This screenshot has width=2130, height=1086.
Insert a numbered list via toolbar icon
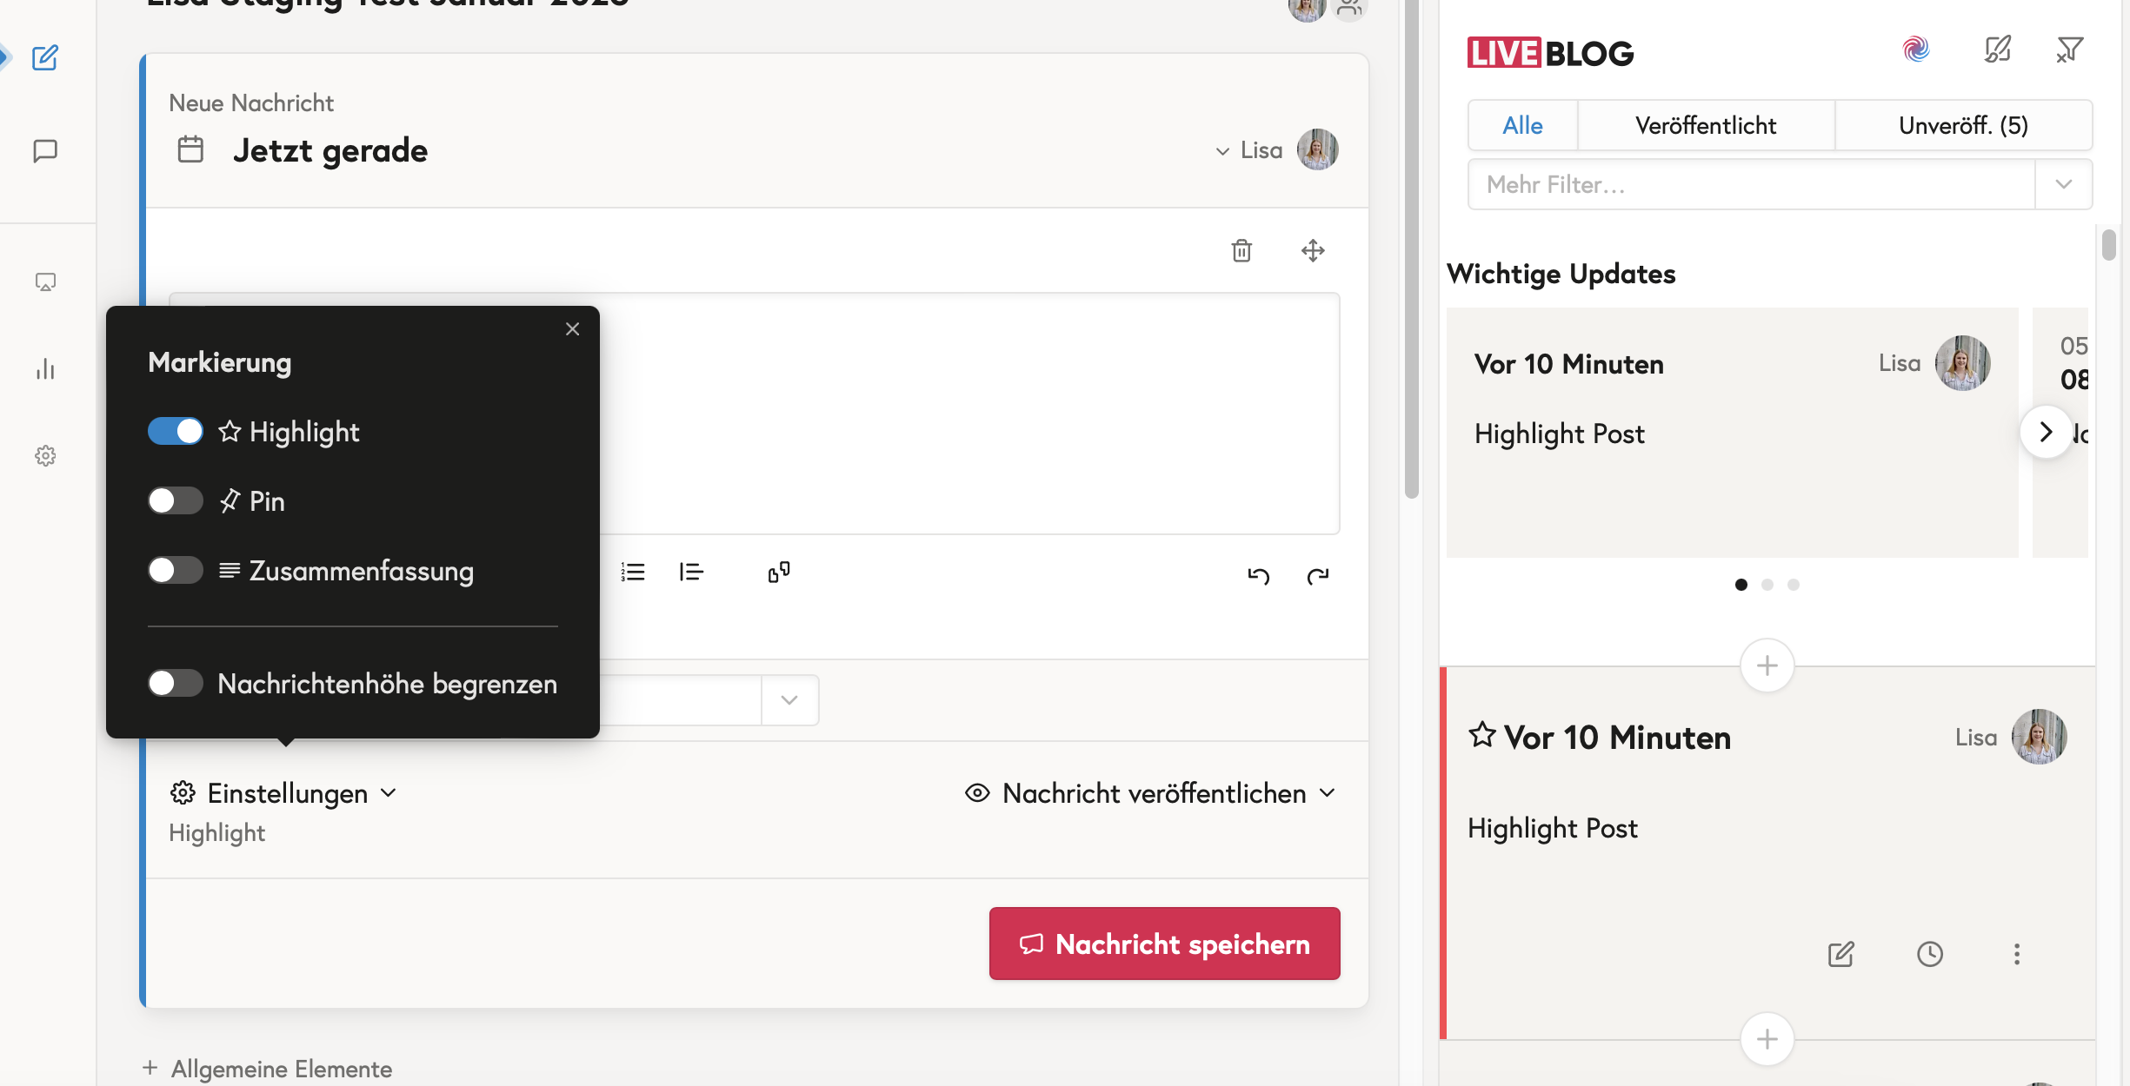pyautogui.click(x=633, y=572)
